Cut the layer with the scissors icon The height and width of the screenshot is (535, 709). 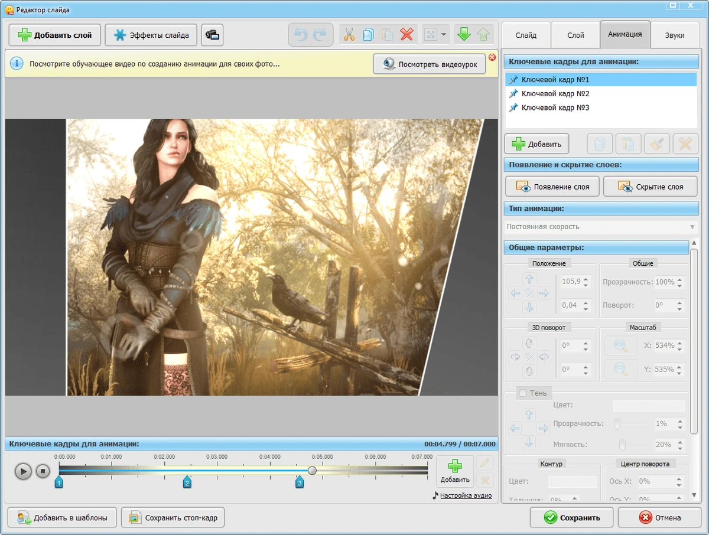[349, 35]
